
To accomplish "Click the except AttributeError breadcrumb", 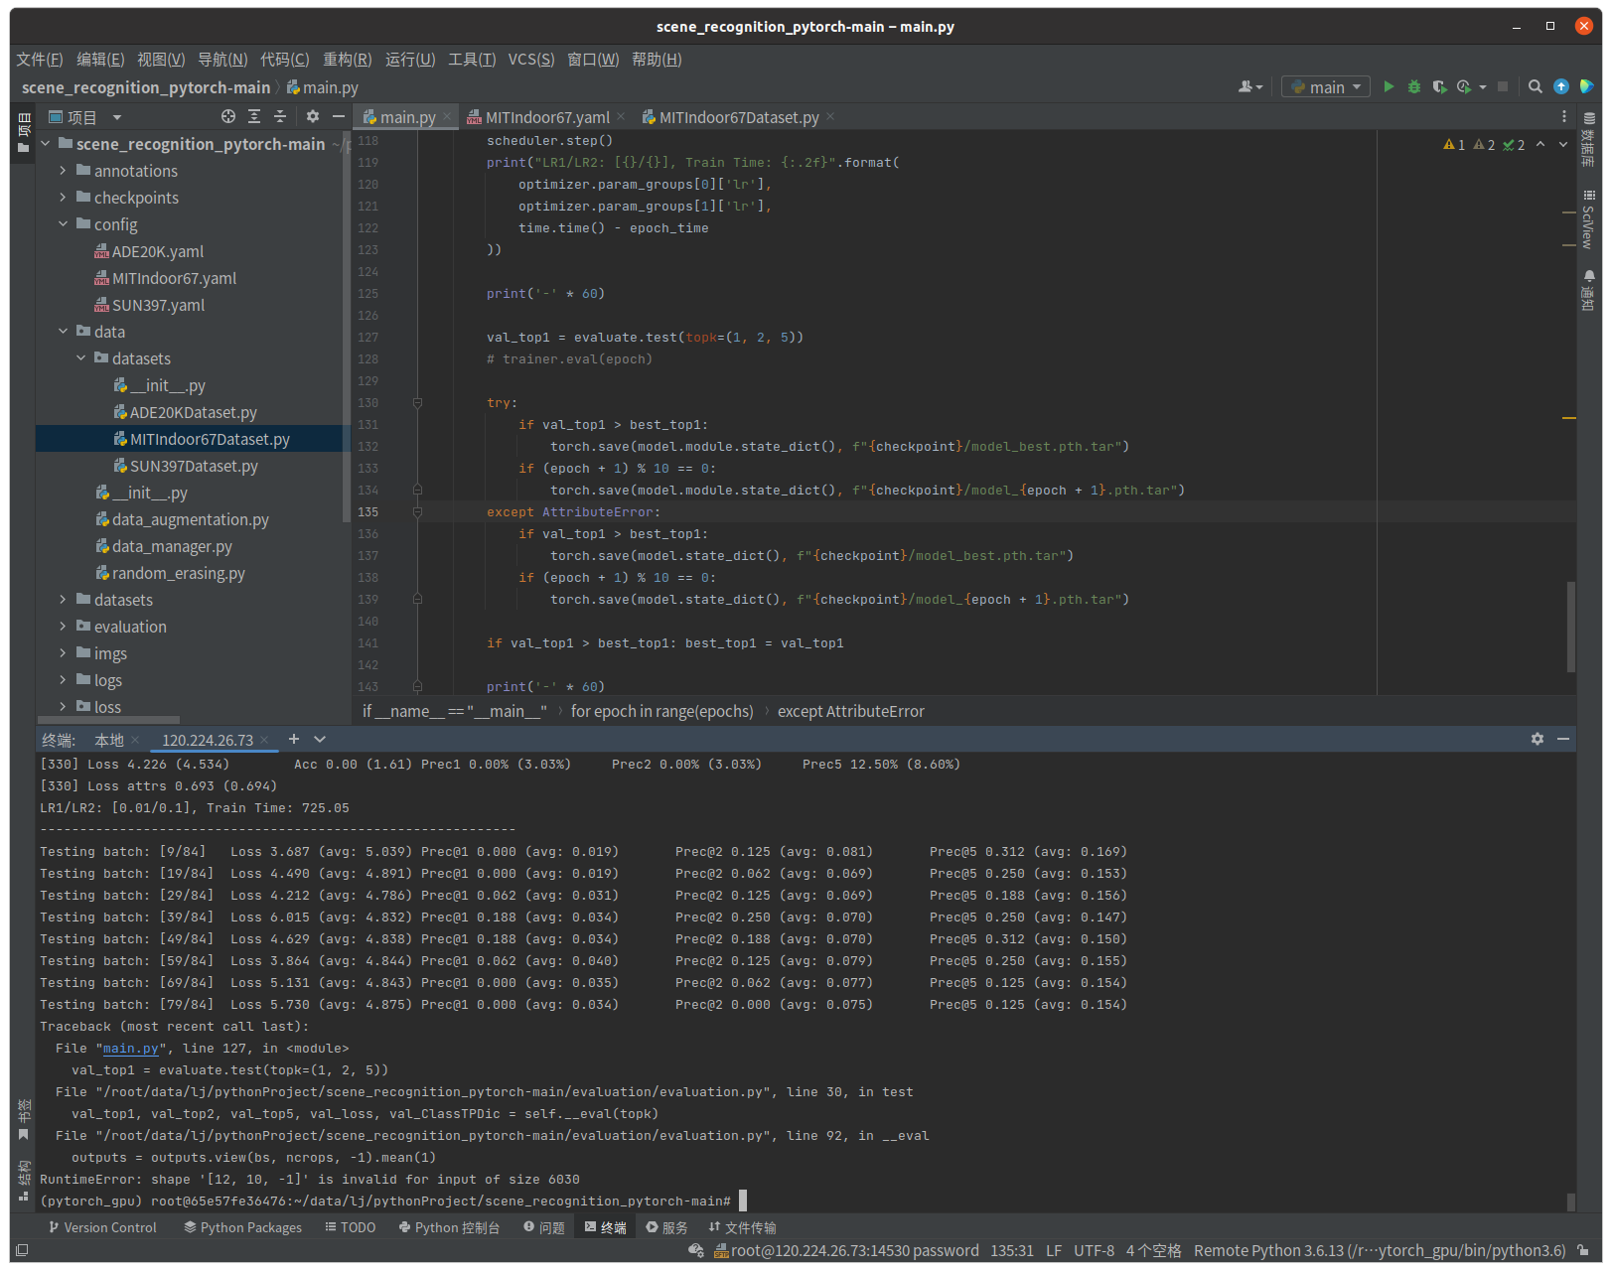I will pos(851,711).
